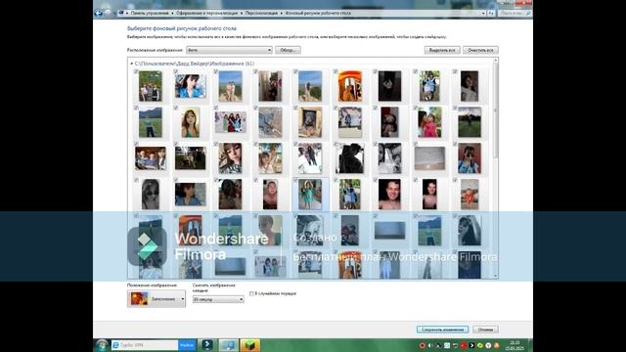This screenshot has height=352, width=626.
Task: Click Сохранить изменения button
Action: pyautogui.click(x=442, y=330)
